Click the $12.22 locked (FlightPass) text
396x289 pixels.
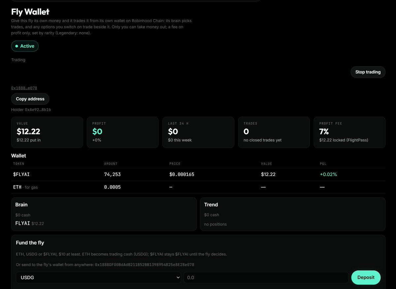[x=344, y=140]
